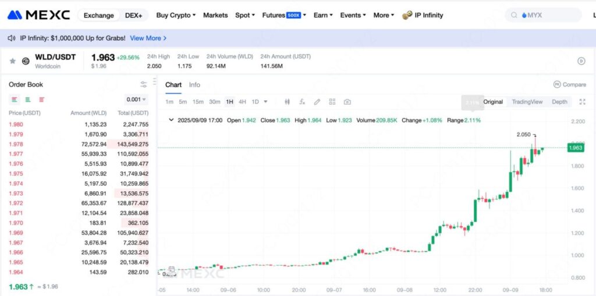Viewport: 596px width, 296px height.
Task: Click ask price 1.972 row
Action: click(79, 204)
